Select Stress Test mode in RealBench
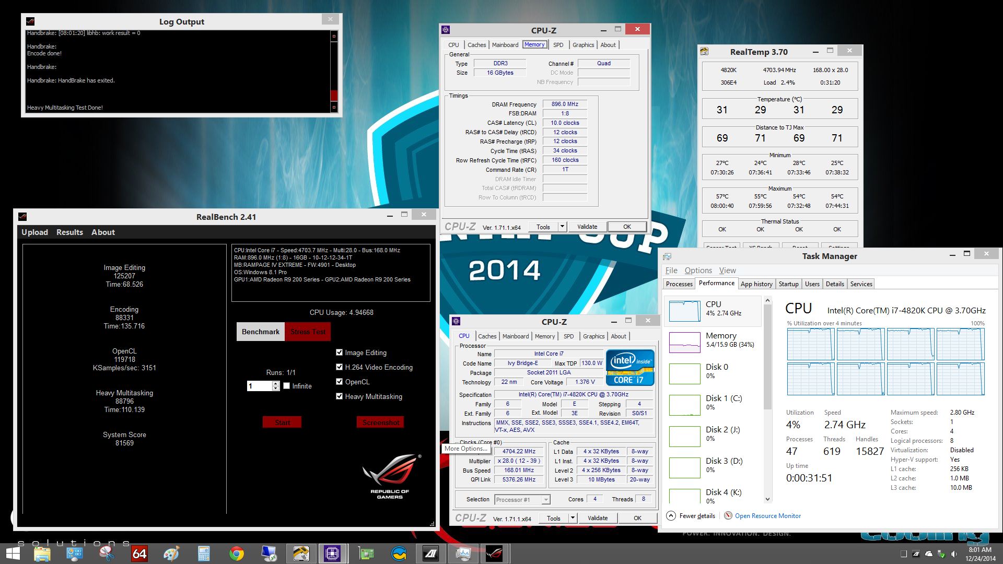Image resolution: width=1003 pixels, height=564 pixels. click(308, 332)
